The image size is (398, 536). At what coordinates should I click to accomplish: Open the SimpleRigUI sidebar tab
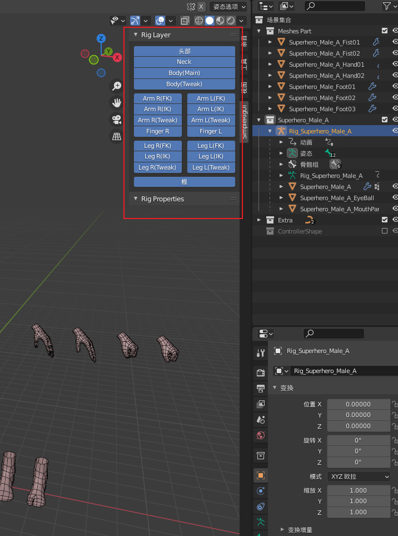(x=244, y=122)
